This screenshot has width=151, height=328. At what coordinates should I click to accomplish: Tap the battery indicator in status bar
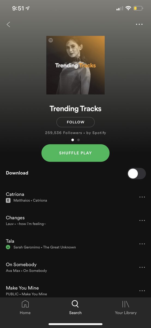click(x=138, y=8)
